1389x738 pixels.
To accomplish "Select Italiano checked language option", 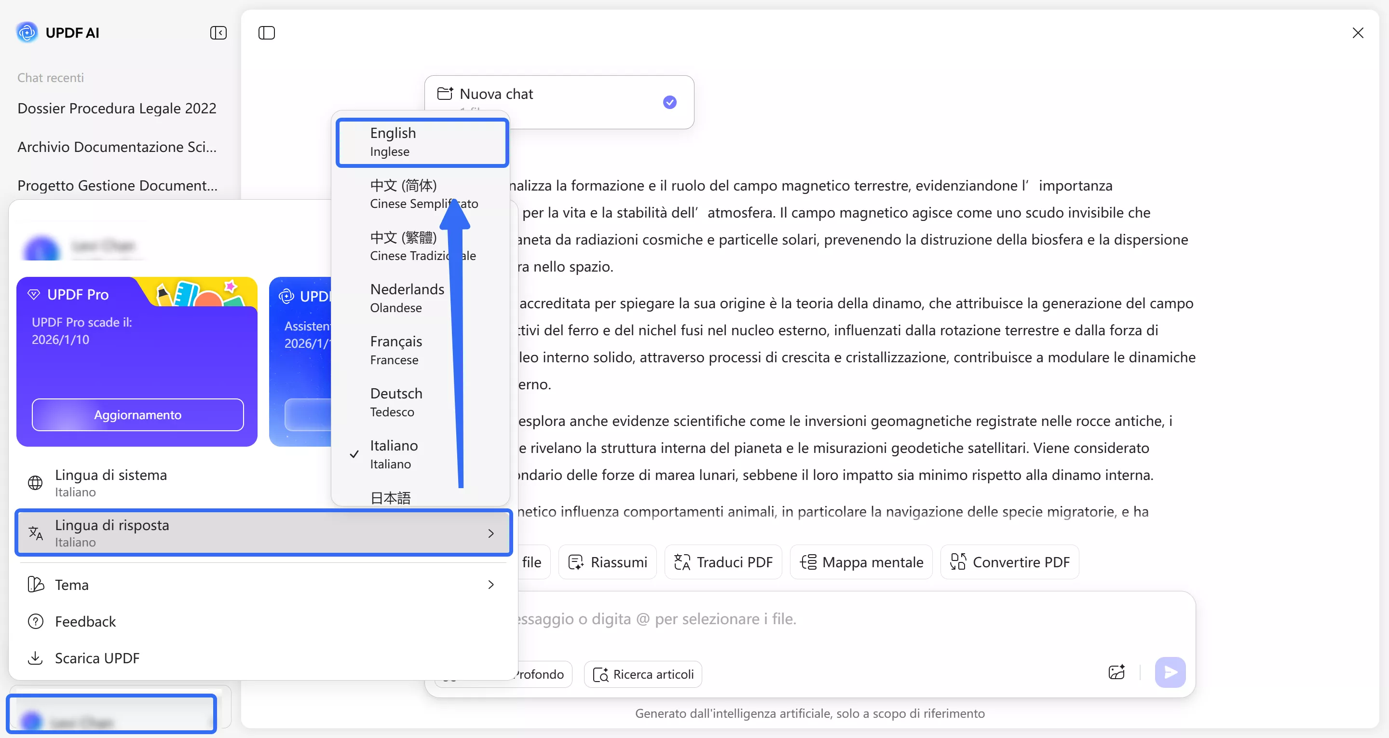I will click(394, 454).
